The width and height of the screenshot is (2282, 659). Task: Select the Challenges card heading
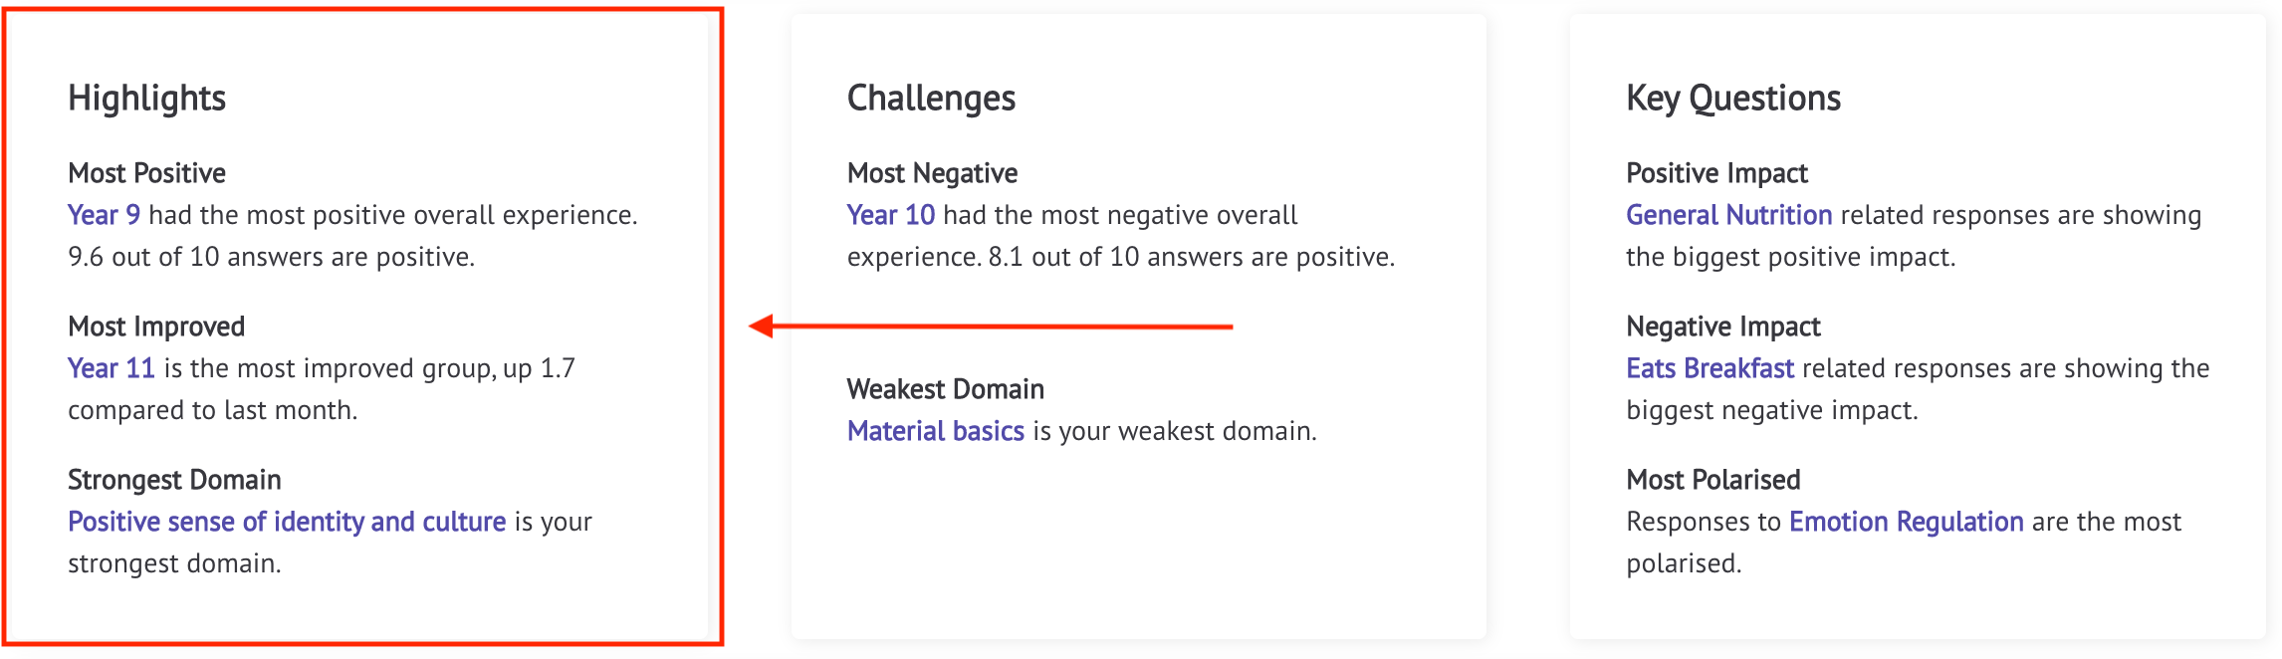pyautogui.click(x=932, y=99)
